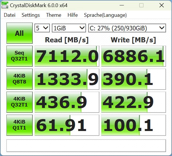Image resolution: width=172 pixels, height=156 pixels.
Task: Run the 4KiB Q32T1 test
Action: coord(20,102)
